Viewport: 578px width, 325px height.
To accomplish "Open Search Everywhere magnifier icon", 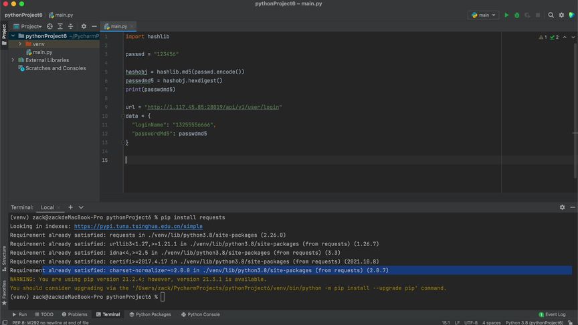I will point(551,15).
